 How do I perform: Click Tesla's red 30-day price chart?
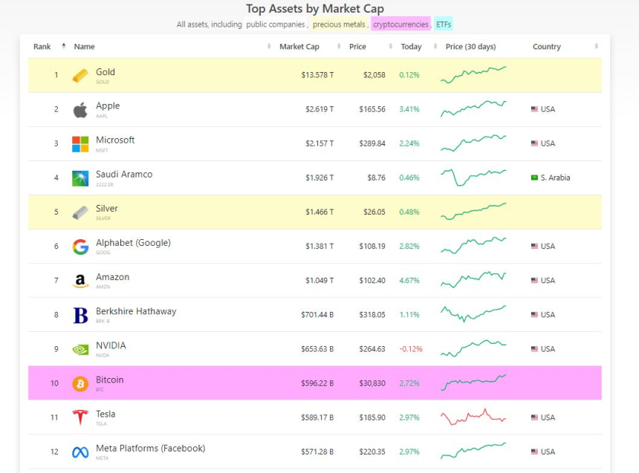(x=473, y=417)
